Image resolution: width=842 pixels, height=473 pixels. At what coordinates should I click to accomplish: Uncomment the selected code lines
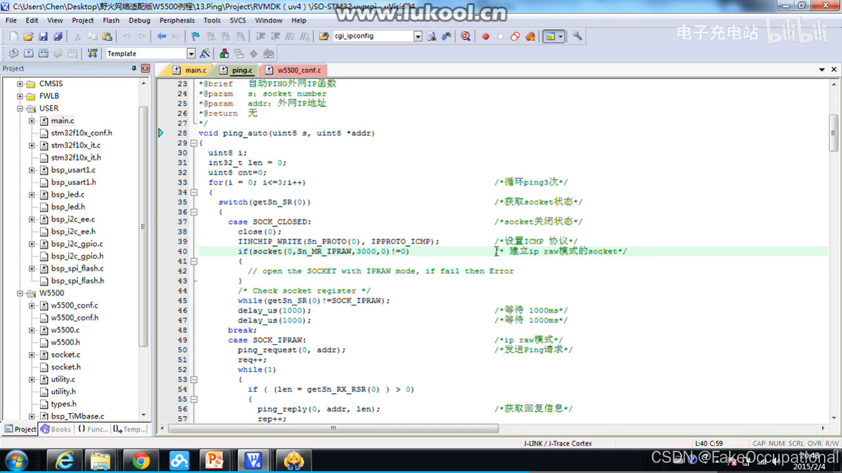point(305,37)
